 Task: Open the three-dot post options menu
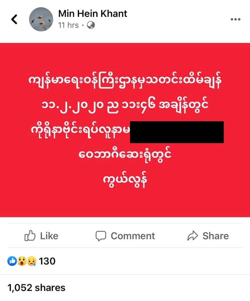[x=235, y=19]
